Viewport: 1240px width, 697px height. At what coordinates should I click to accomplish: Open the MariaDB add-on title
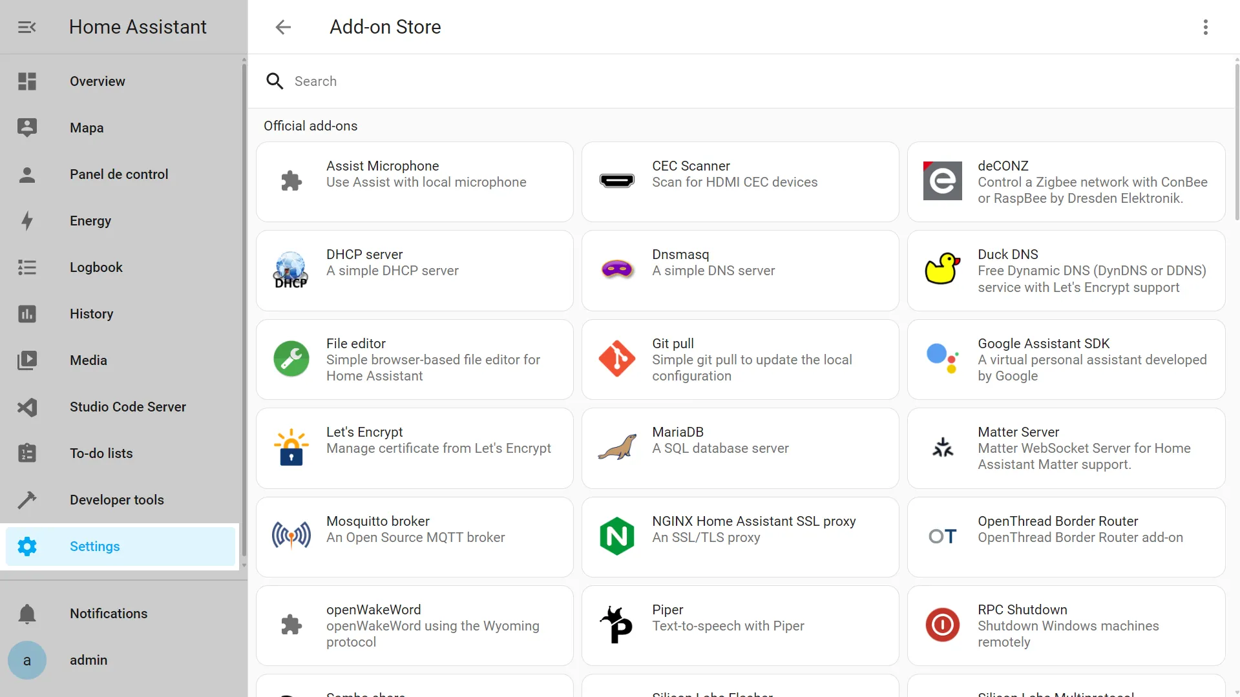[x=678, y=432]
